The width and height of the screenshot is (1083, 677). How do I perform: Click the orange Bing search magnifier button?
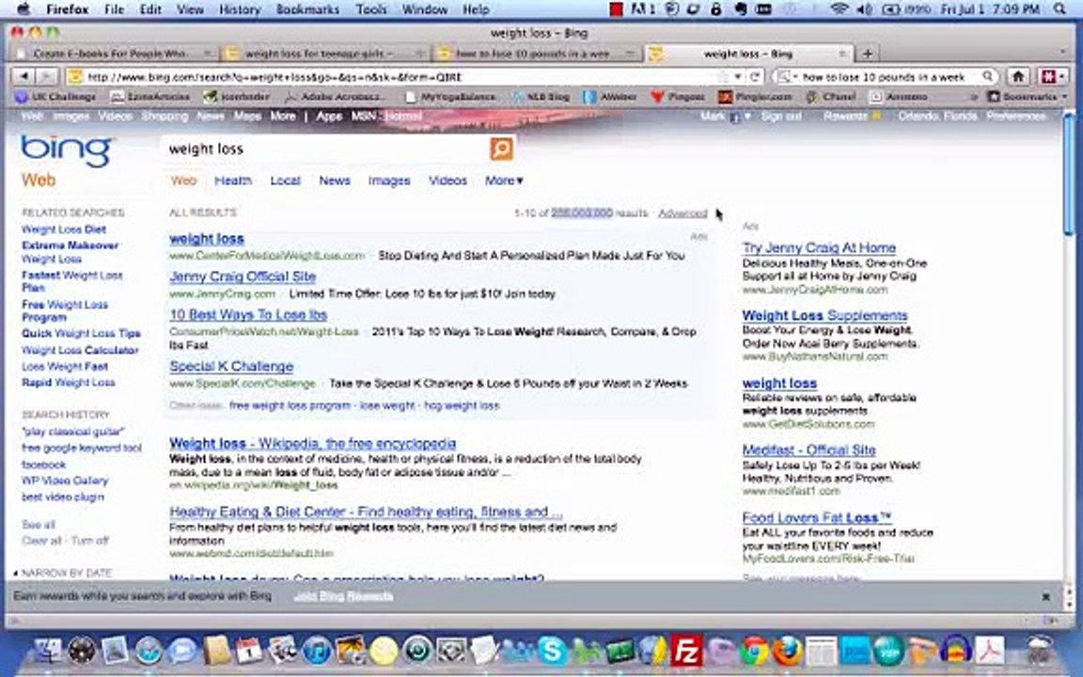click(501, 149)
